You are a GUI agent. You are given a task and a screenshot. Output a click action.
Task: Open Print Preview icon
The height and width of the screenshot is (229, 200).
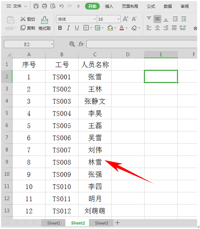coord(53,6)
